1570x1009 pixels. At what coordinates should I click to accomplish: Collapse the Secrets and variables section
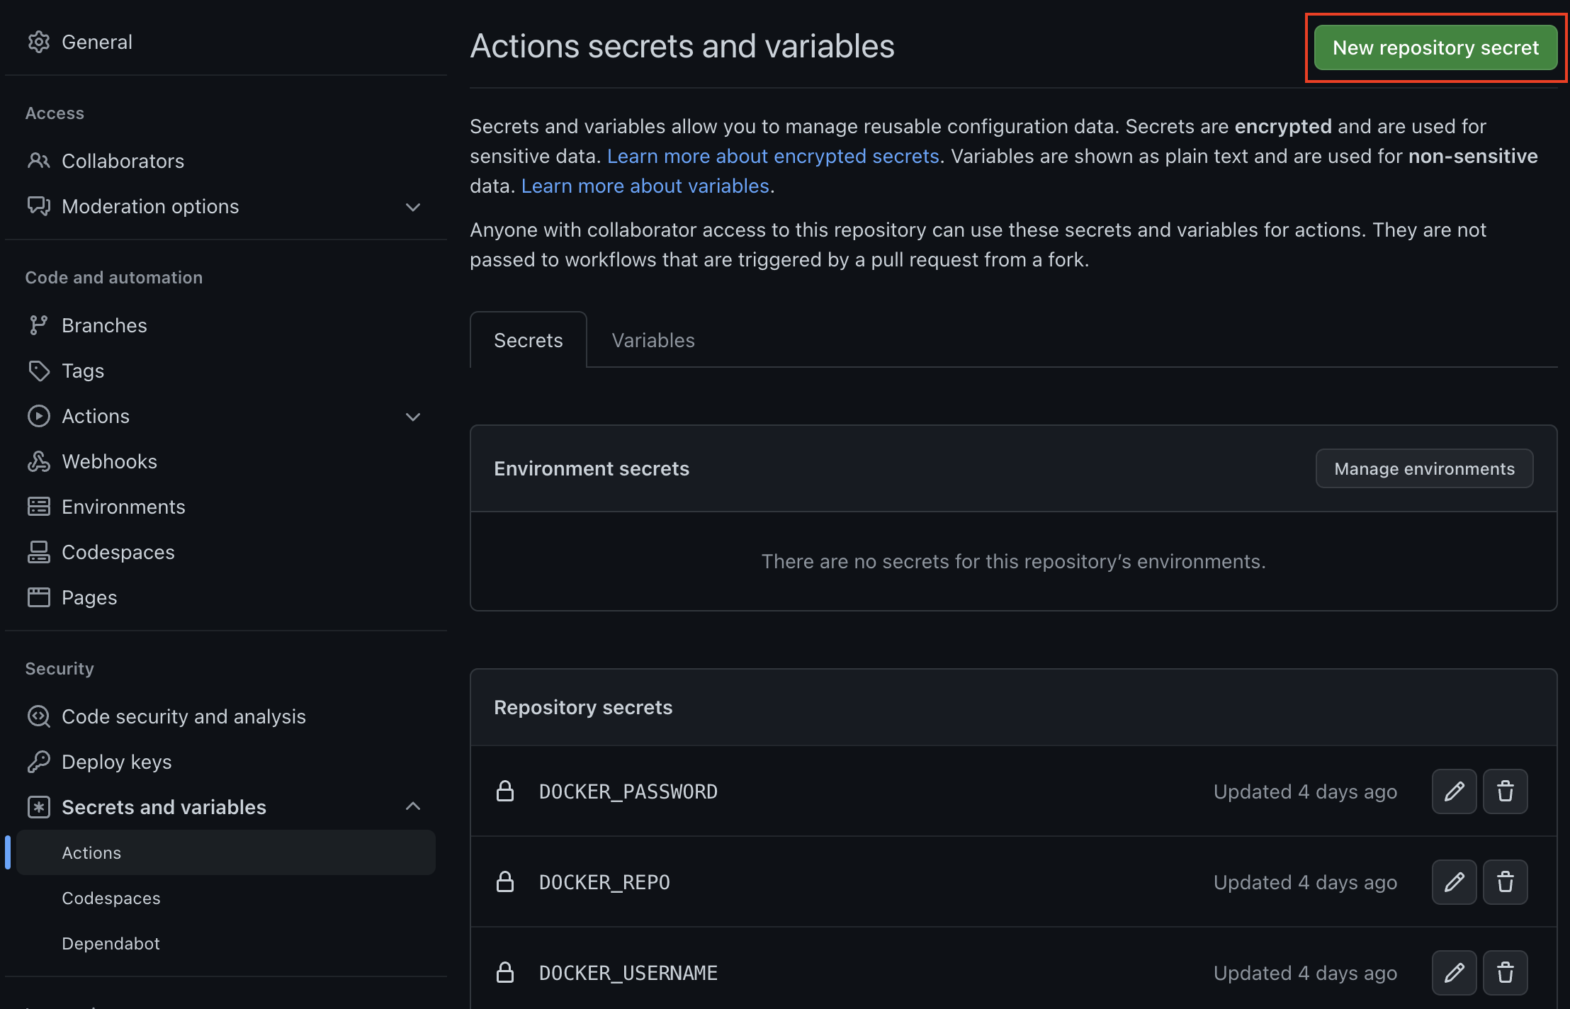(x=413, y=806)
